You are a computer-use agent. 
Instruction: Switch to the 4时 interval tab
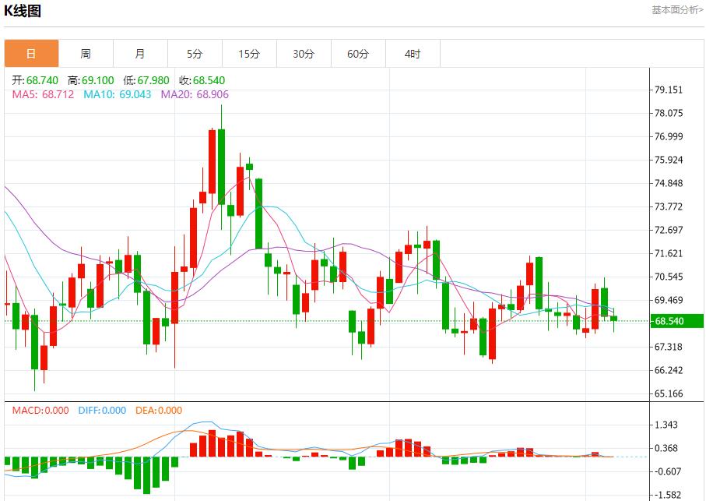coord(413,54)
